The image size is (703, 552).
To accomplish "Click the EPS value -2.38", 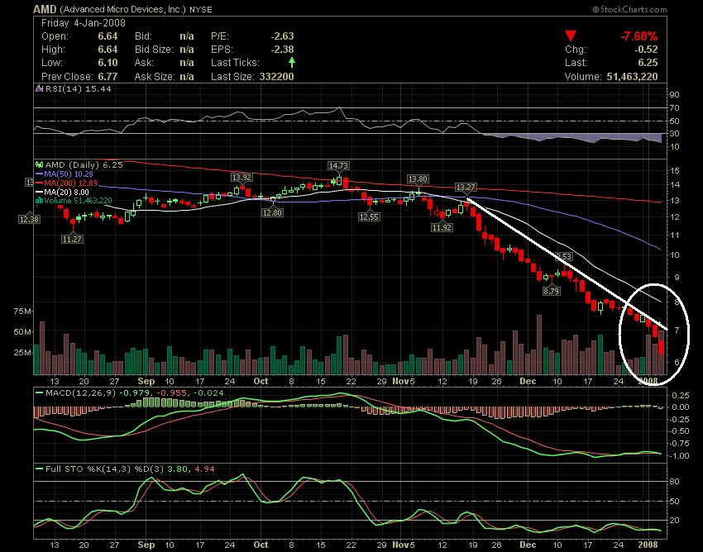I will tap(283, 50).
